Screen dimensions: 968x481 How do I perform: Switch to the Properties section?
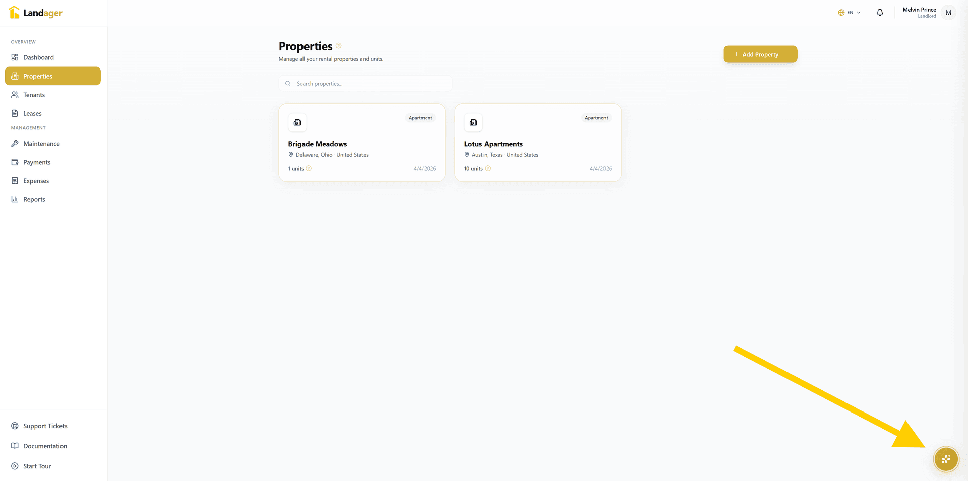38,76
